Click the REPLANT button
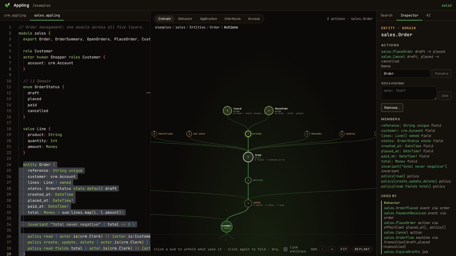Viewport: 456px width, 256px height. pyautogui.click(x=362, y=249)
